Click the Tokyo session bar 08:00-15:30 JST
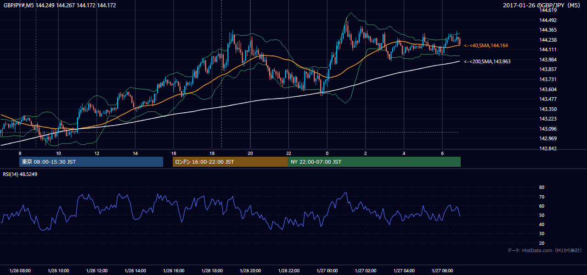This screenshot has height=275, width=587. tap(91, 162)
